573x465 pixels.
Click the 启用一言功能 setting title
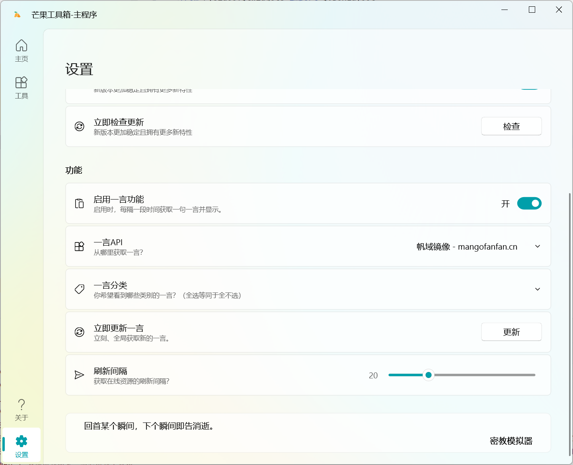119,200
